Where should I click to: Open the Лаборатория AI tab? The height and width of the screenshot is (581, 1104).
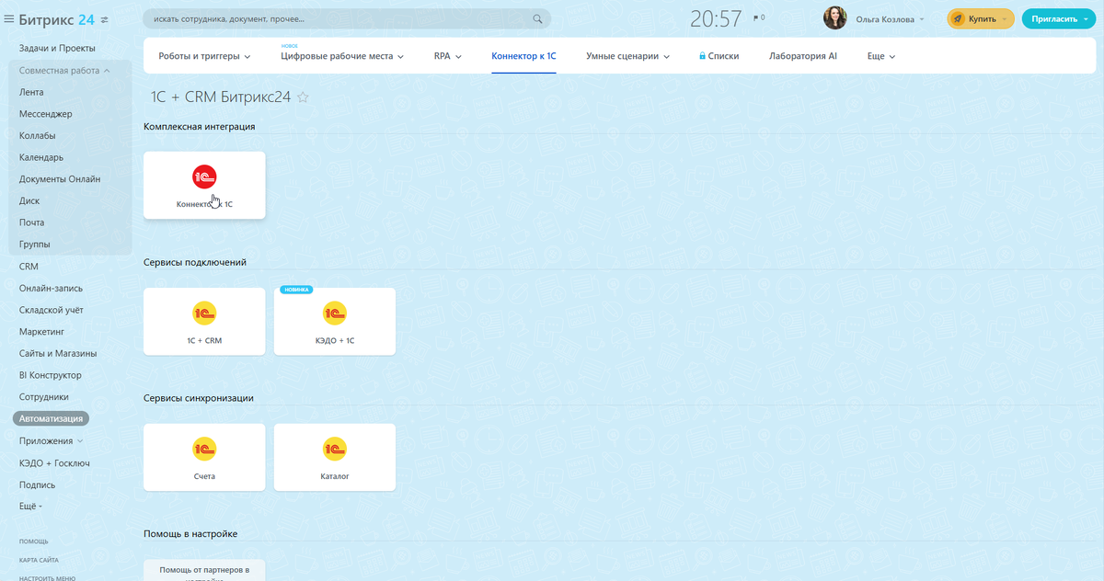(803, 56)
